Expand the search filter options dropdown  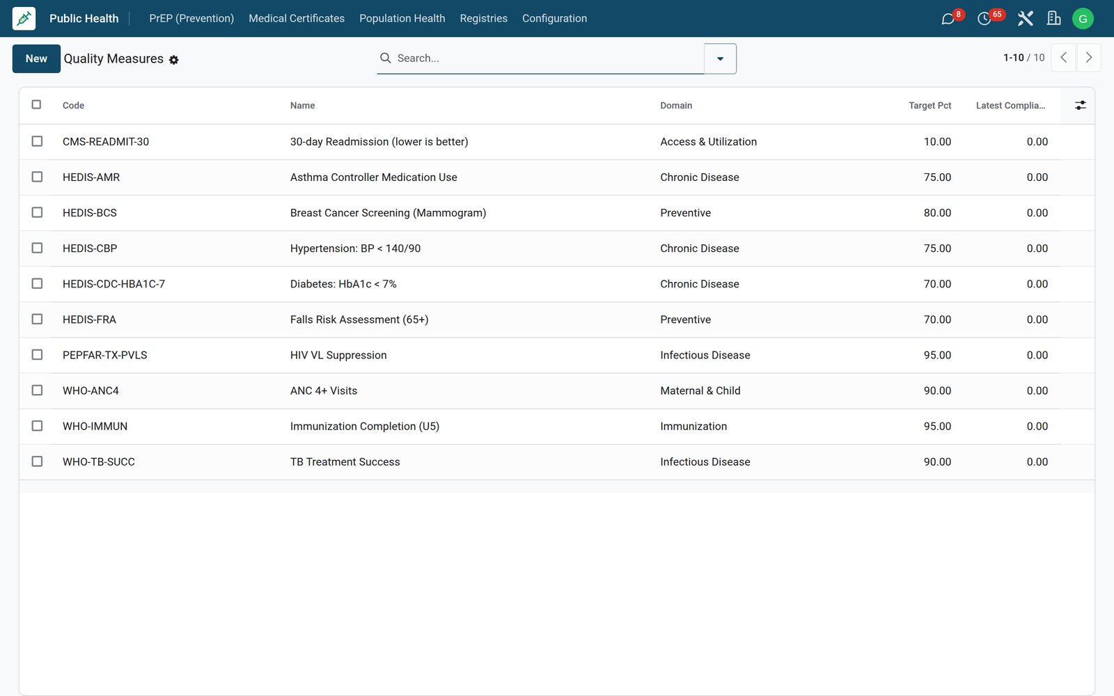click(720, 58)
